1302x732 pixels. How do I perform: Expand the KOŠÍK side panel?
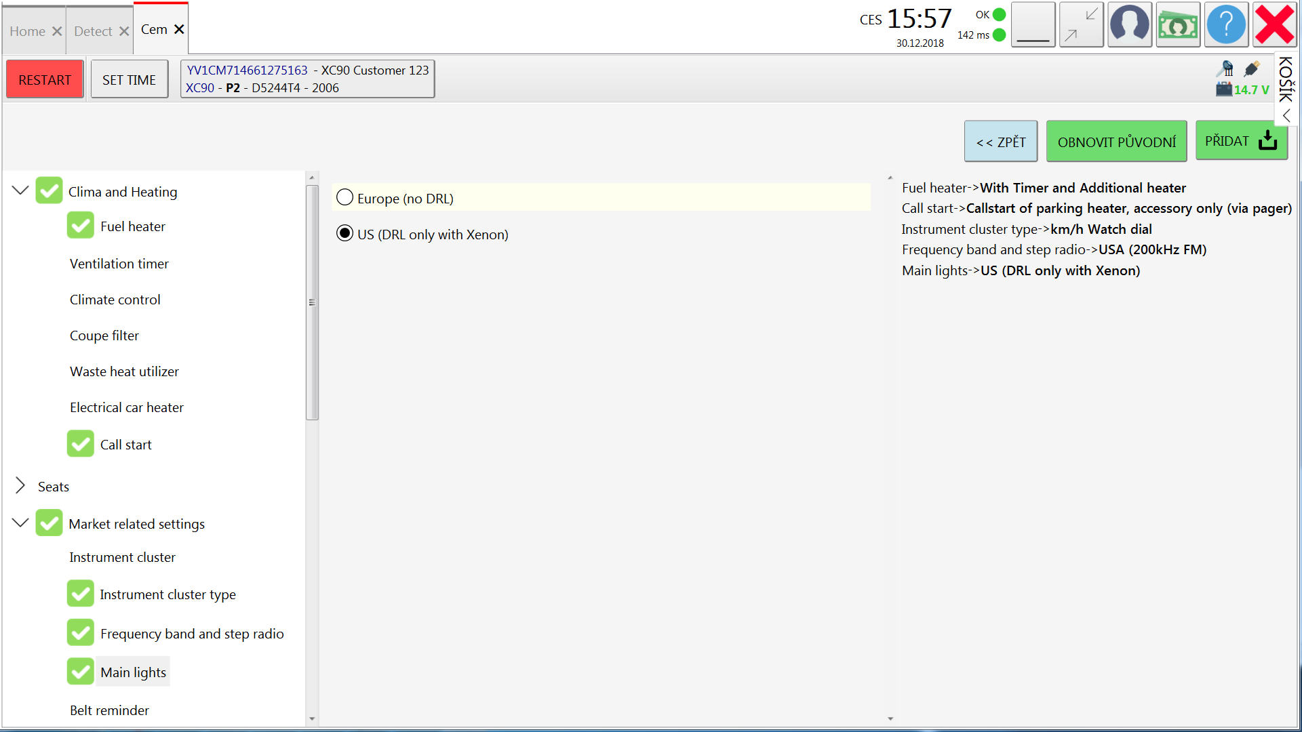1286,116
